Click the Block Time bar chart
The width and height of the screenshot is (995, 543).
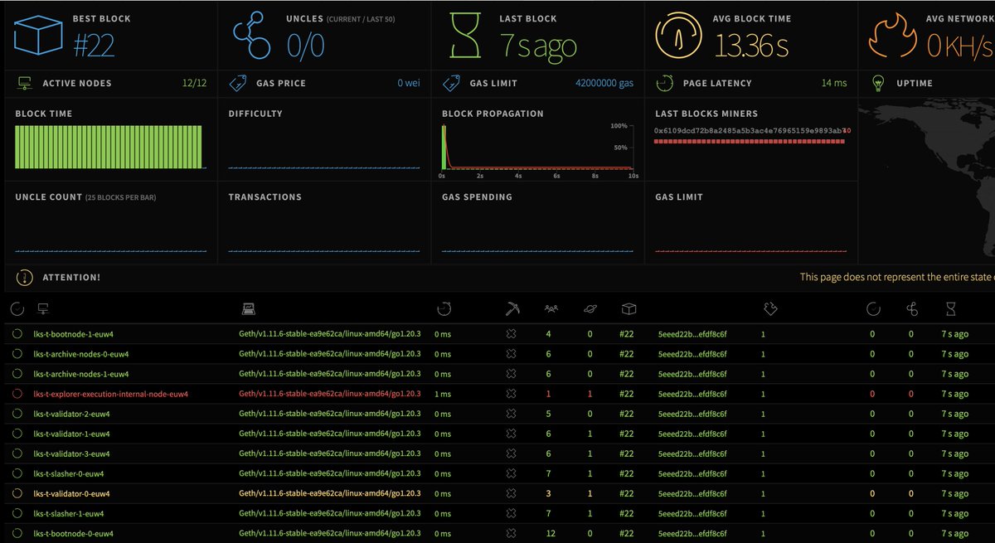click(x=109, y=147)
